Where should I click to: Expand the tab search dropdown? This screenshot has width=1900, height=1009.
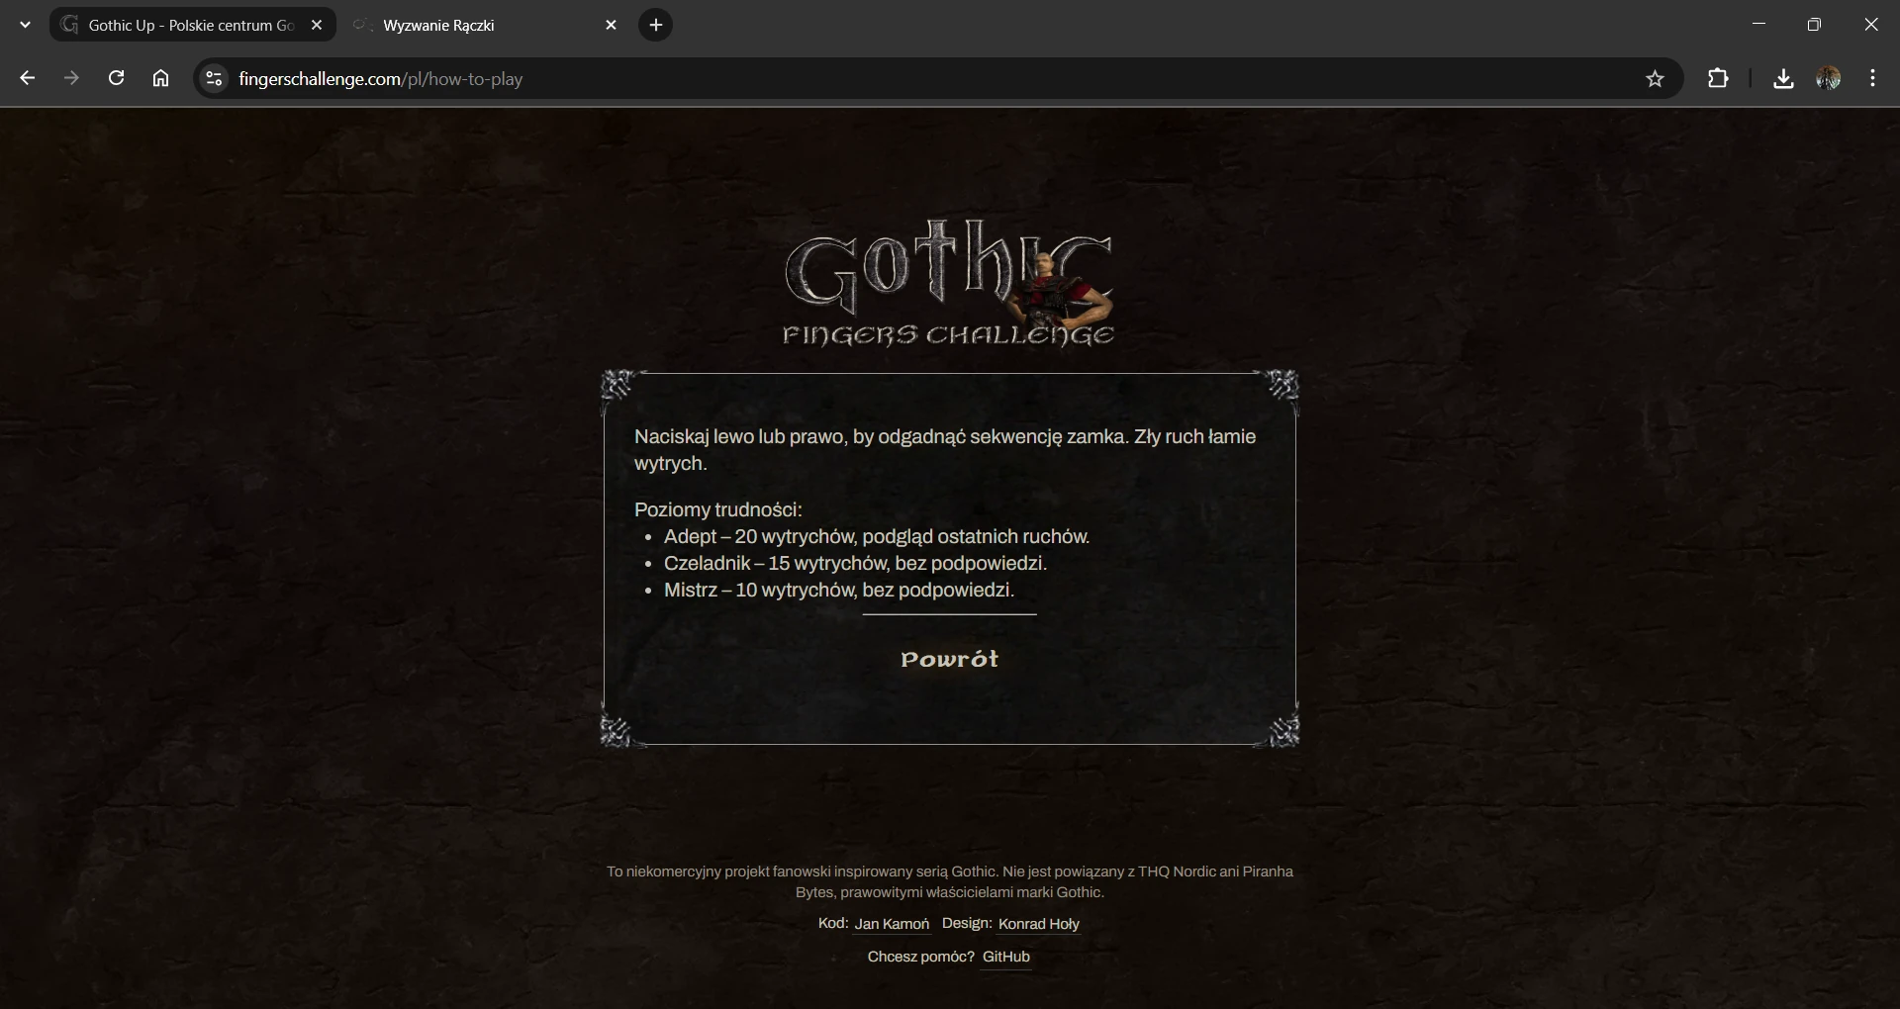coord(25,25)
